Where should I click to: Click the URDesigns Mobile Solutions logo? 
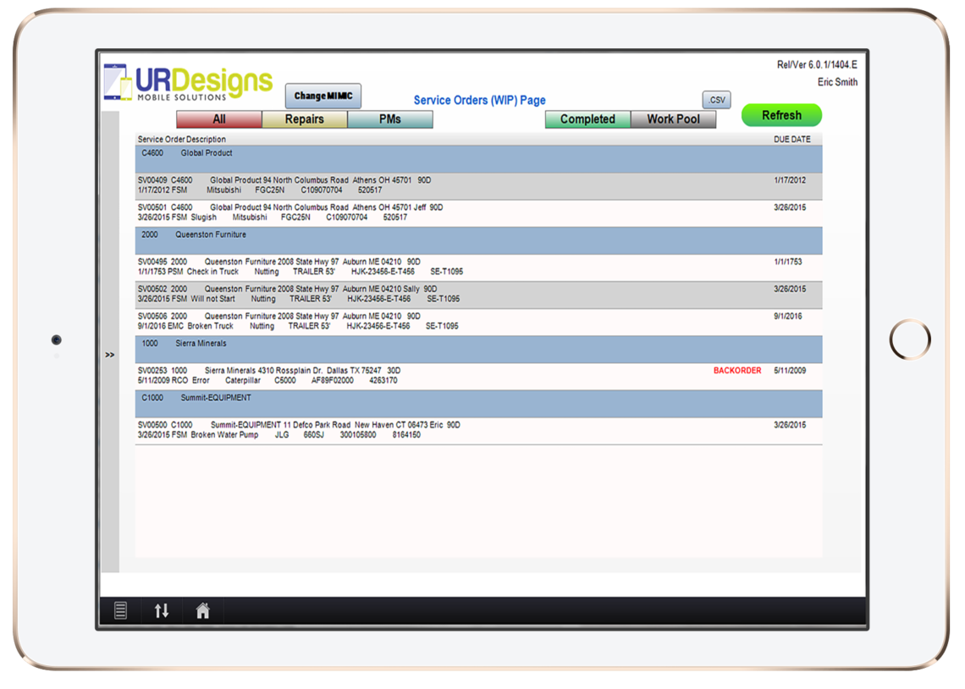point(188,85)
